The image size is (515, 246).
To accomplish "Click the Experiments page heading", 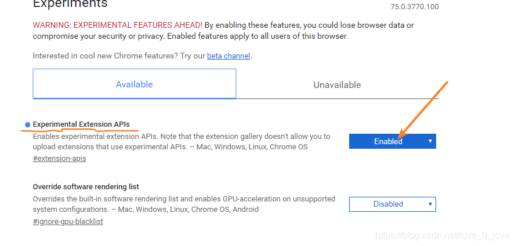I will coord(70,5).
